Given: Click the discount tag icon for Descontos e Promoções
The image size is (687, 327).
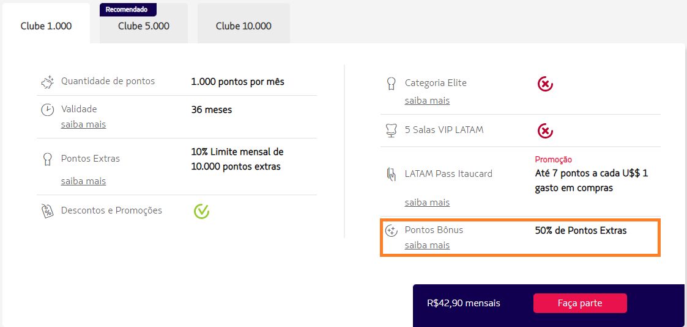Looking at the screenshot, I should [47, 210].
